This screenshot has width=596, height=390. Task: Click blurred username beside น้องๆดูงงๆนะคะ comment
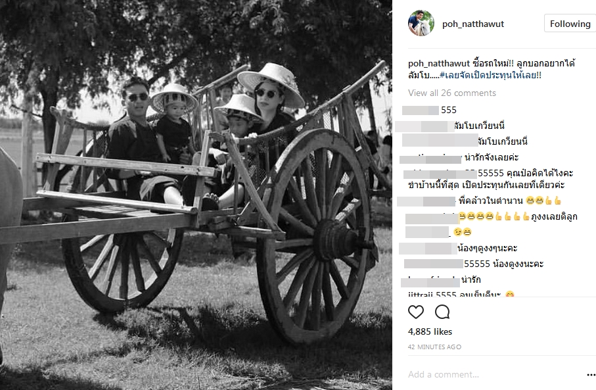428,249
